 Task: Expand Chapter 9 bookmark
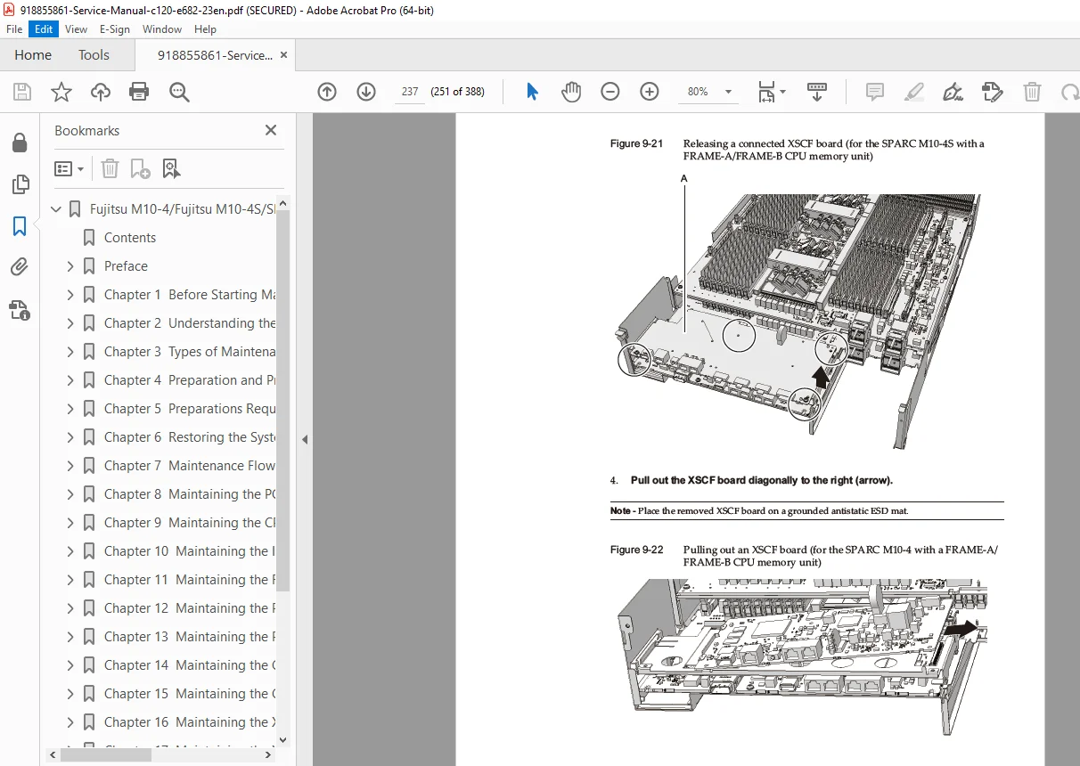point(70,523)
